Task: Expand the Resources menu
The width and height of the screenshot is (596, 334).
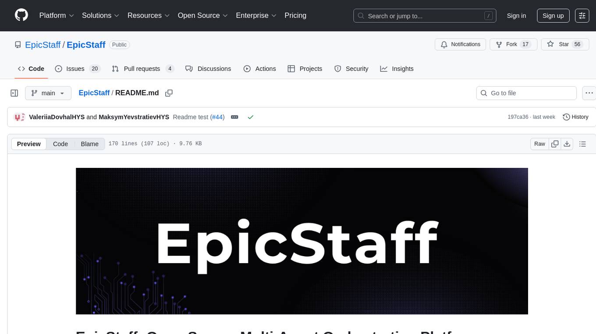Action: (149, 15)
